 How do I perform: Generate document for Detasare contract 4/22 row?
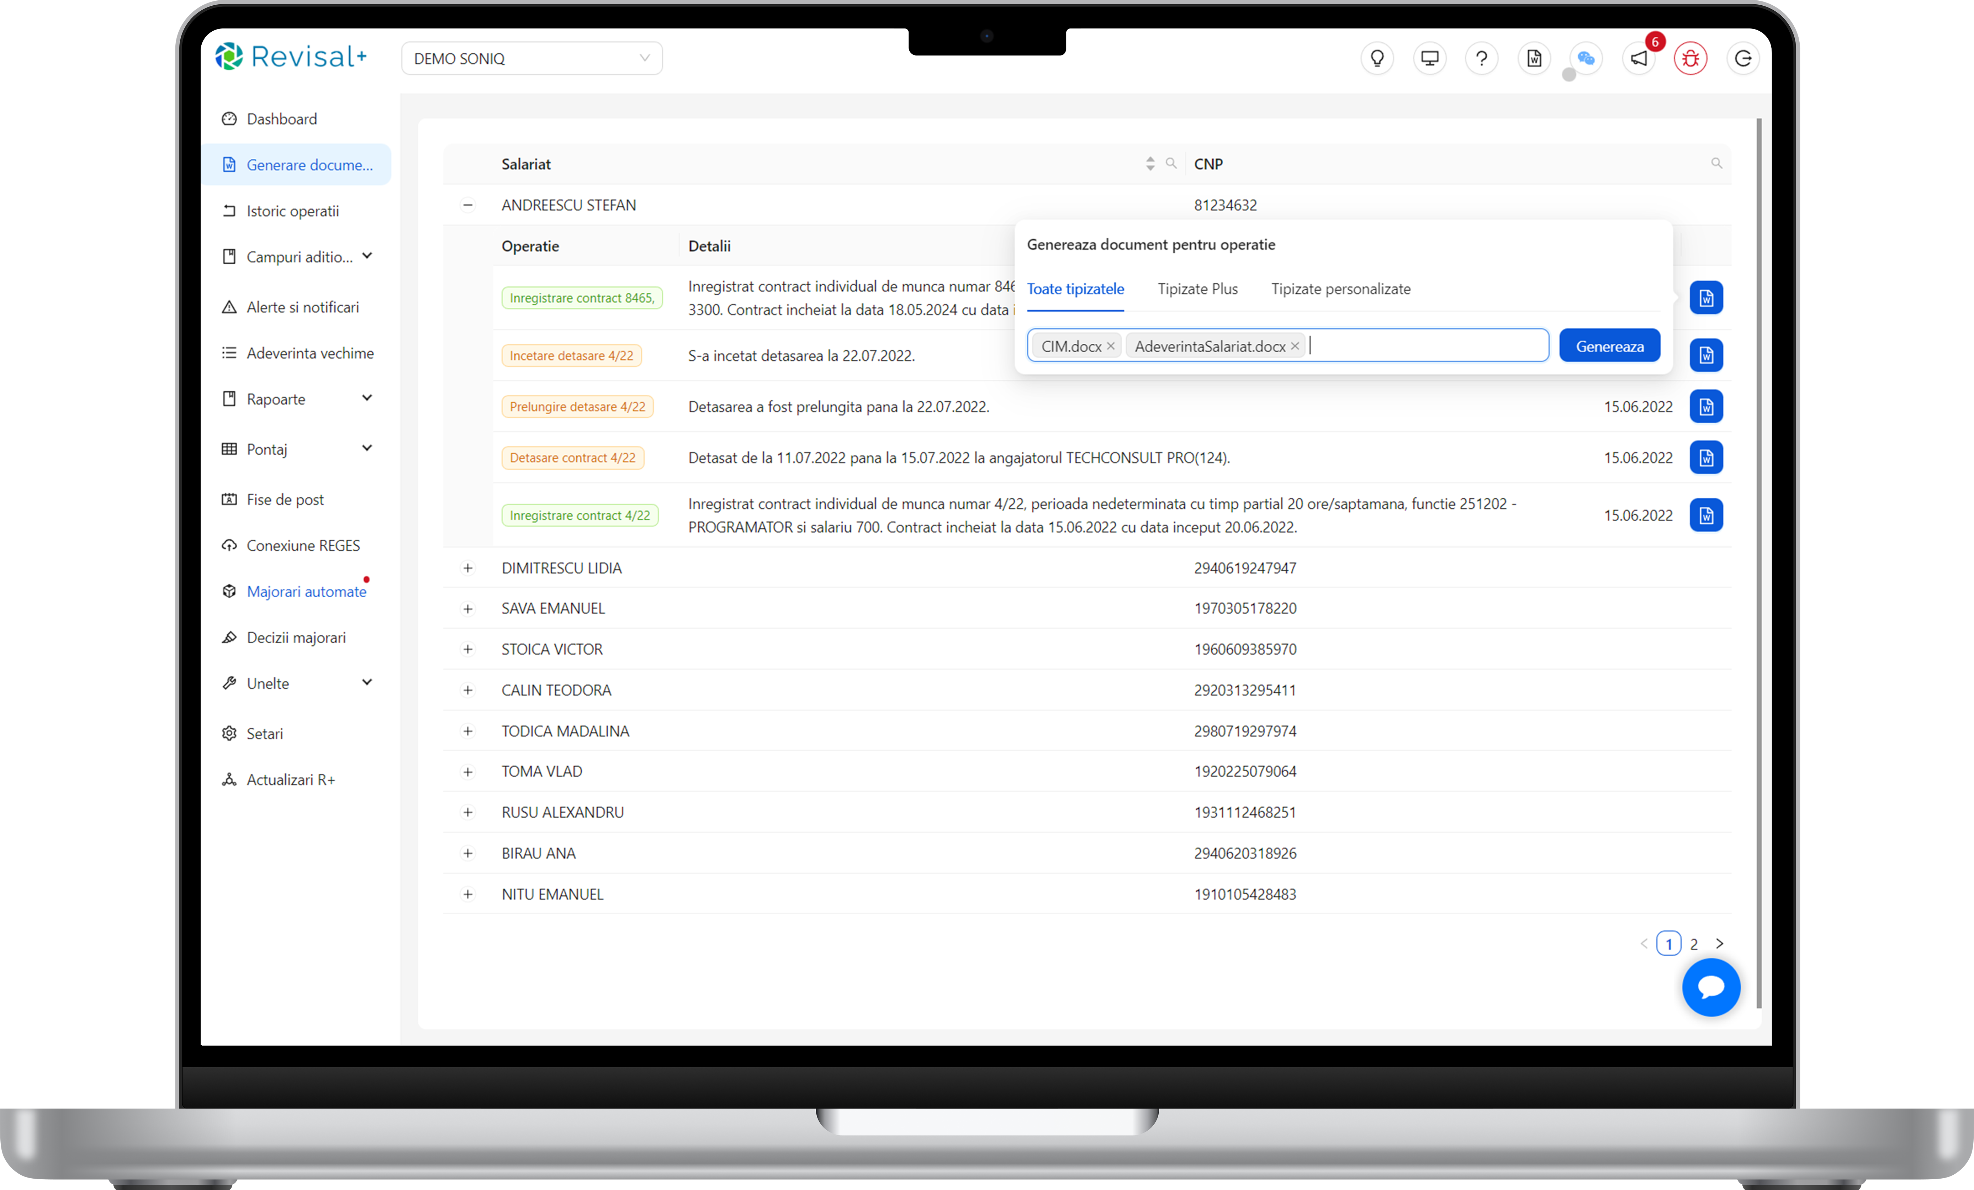[x=1706, y=458]
